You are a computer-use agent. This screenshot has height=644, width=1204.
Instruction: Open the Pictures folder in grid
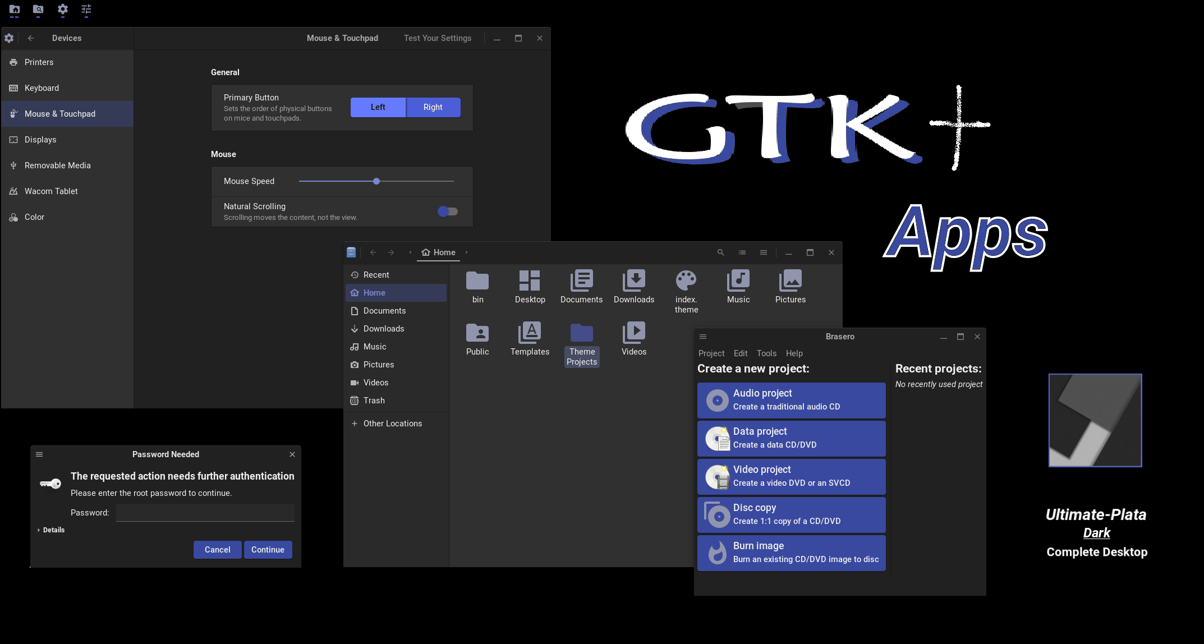[x=791, y=287]
